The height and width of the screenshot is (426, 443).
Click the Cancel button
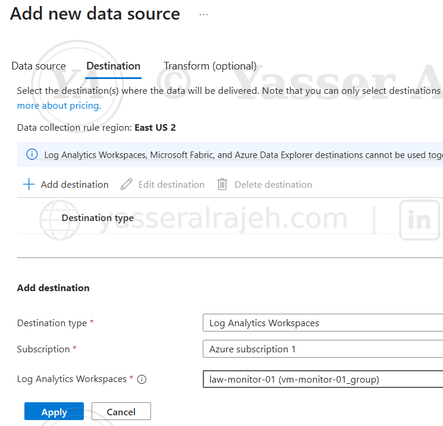121,411
